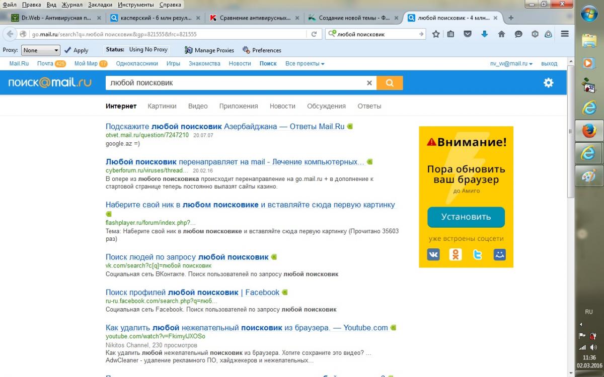Click the Pocket icon in the toolbar
Viewport: 604px width, 377px height.
(x=468, y=34)
